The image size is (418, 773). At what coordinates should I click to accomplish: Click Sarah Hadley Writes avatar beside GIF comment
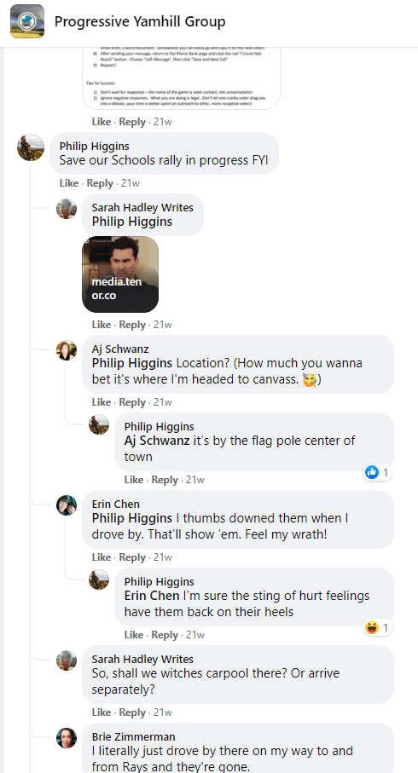[x=67, y=209]
